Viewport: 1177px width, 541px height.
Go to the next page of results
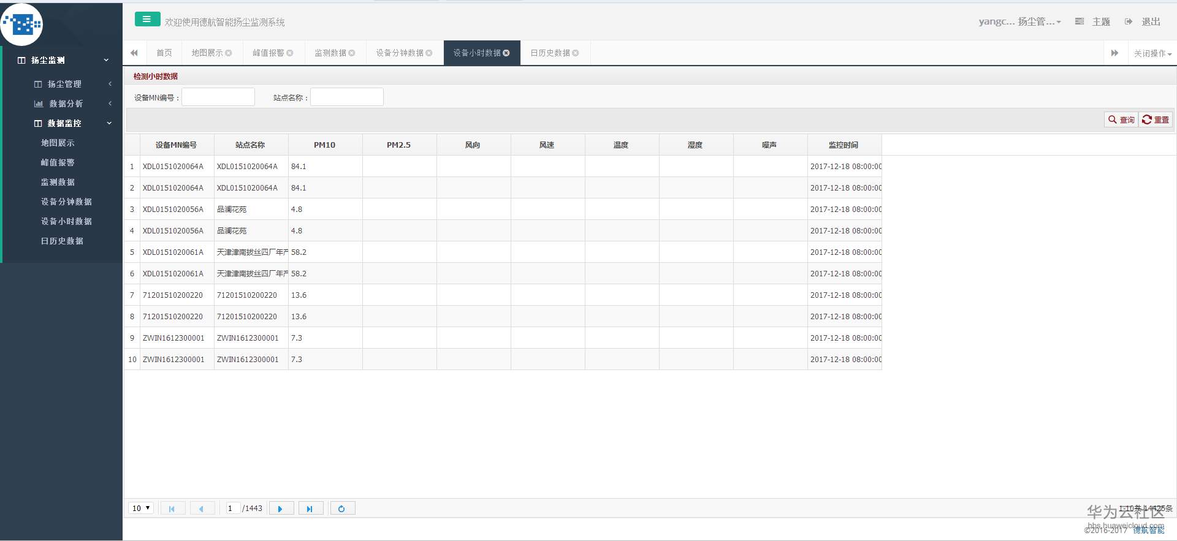[280, 509]
